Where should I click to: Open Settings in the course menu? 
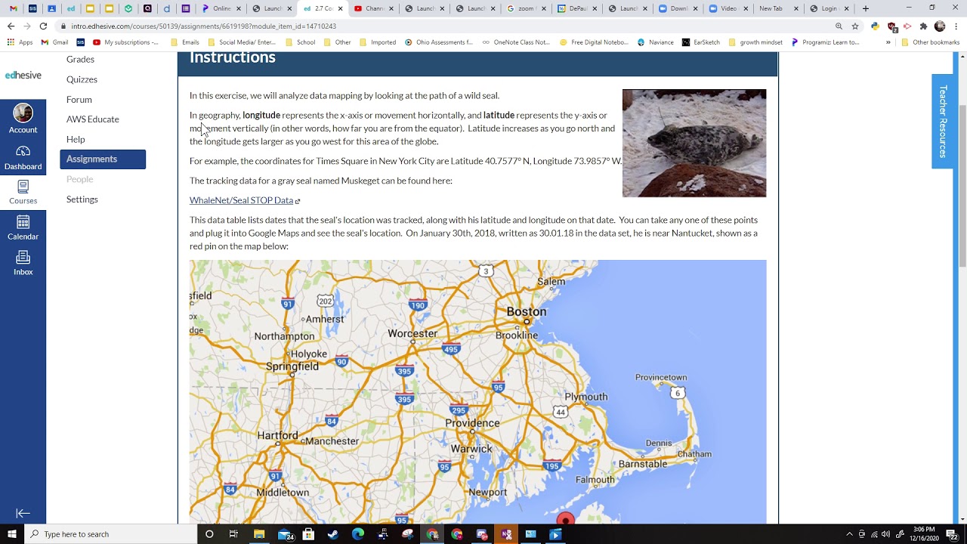point(82,199)
